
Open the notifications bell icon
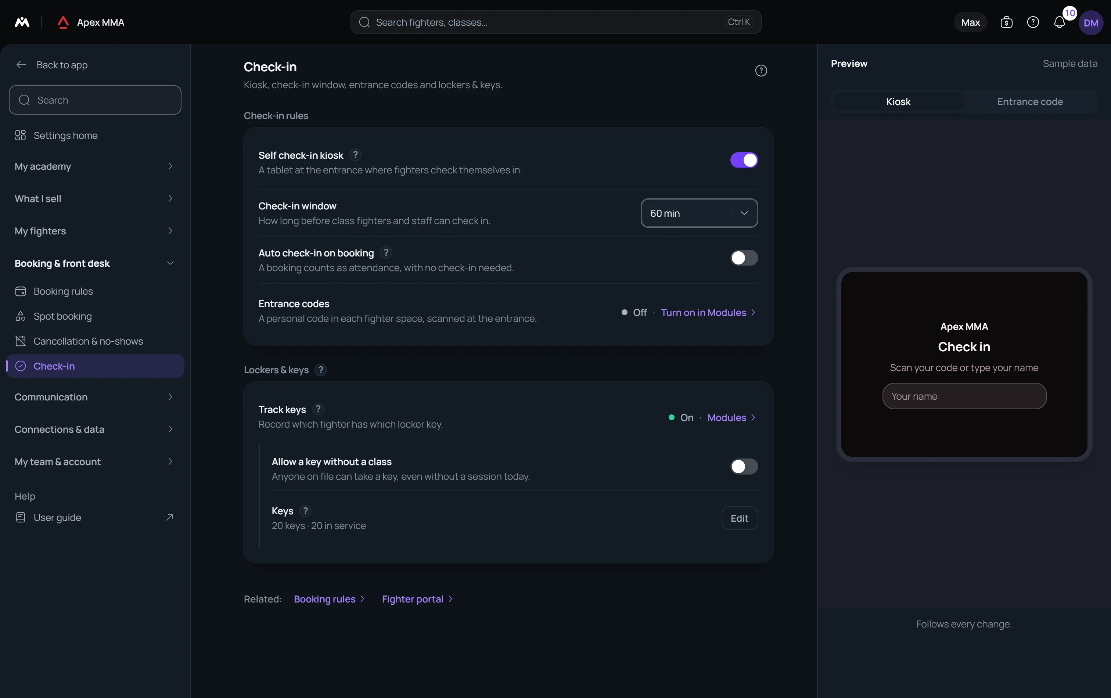(1059, 22)
